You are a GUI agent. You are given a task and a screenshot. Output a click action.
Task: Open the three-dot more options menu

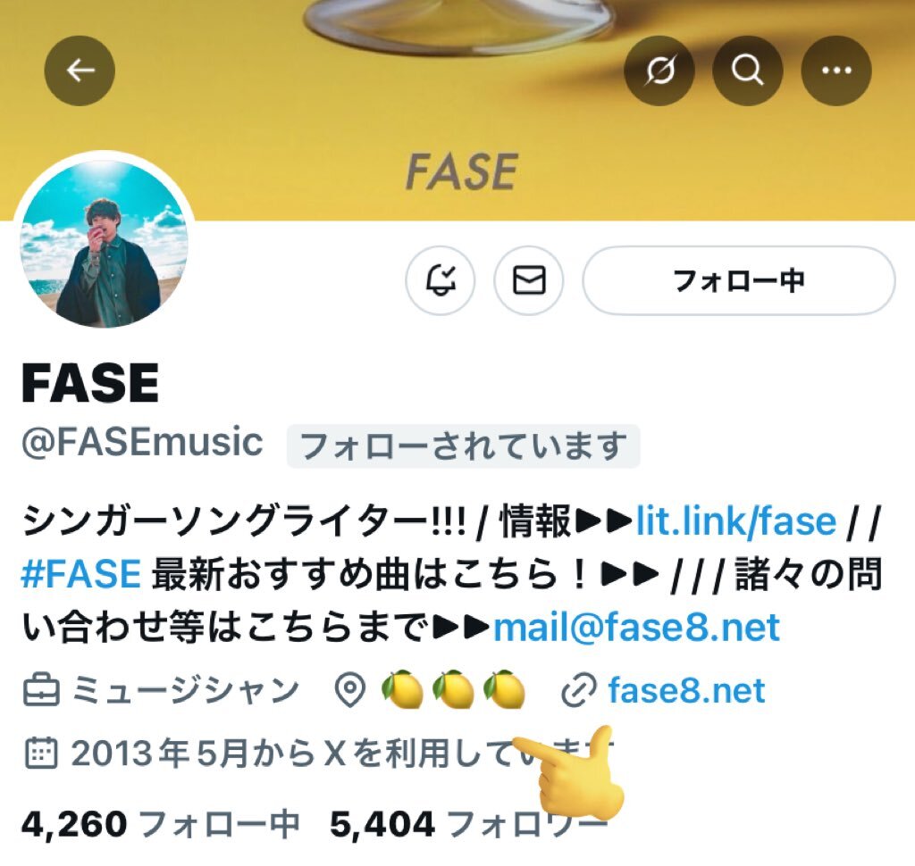click(836, 71)
